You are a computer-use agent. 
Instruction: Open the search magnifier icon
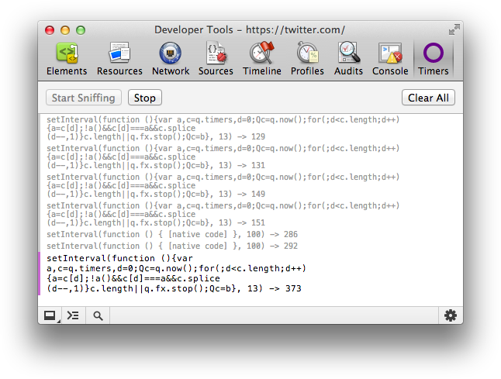tap(98, 315)
